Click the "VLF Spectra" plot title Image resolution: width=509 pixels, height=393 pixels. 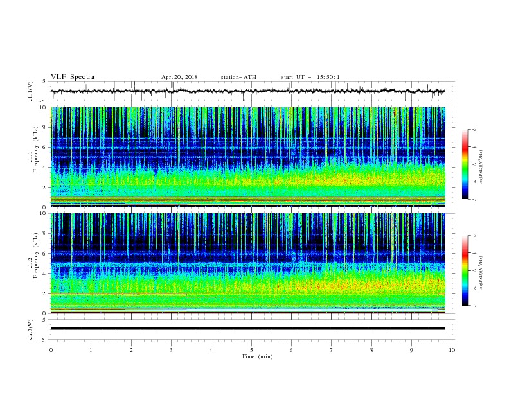[73, 77]
